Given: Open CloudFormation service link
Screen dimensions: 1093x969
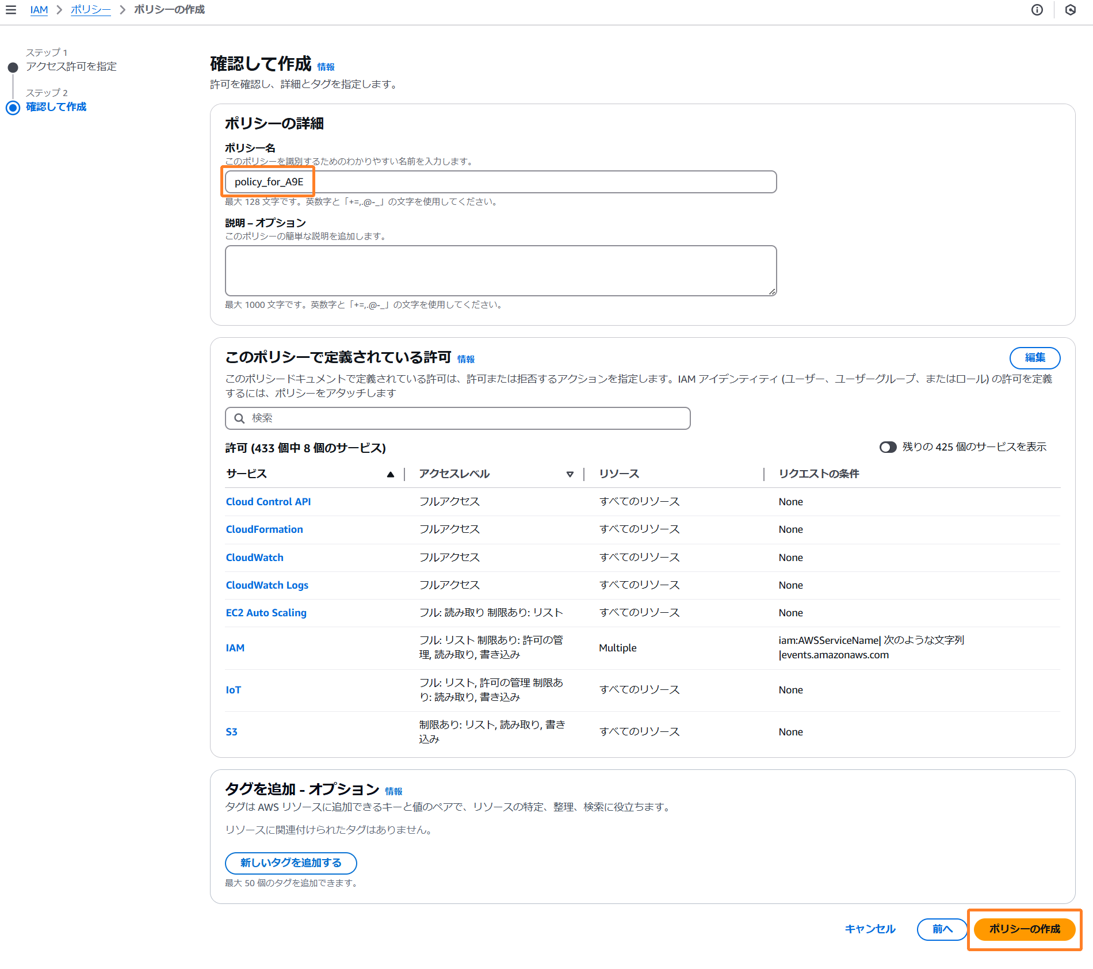Looking at the screenshot, I should point(264,529).
